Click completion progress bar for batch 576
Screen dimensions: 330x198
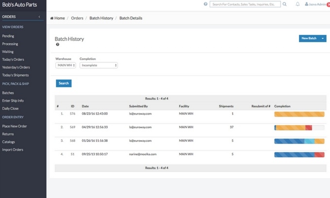pyautogui.click(x=299, y=114)
